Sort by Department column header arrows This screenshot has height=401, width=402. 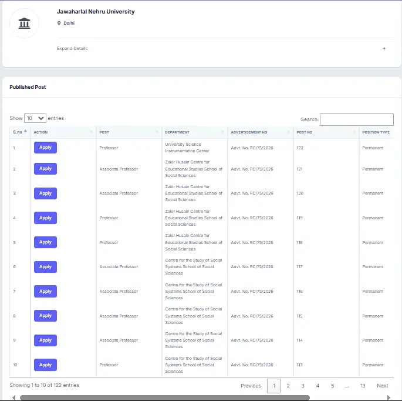click(222, 132)
